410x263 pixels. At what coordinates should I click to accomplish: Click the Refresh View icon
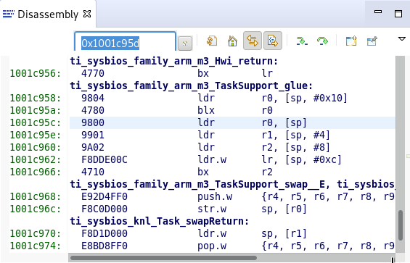[x=212, y=41]
